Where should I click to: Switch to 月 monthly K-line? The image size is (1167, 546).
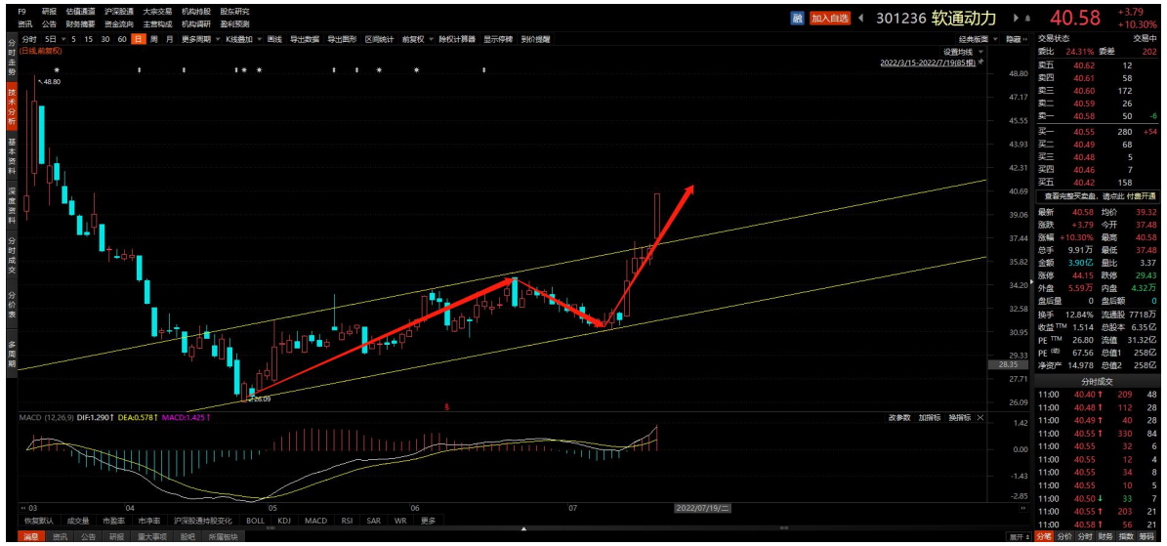[x=170, y=39]
